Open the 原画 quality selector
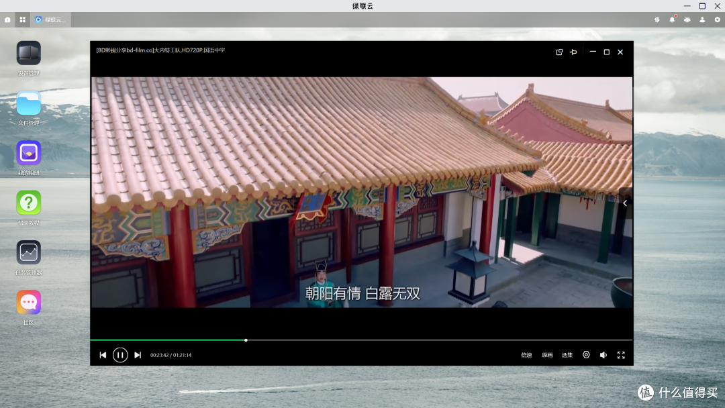 pos(547,355)
